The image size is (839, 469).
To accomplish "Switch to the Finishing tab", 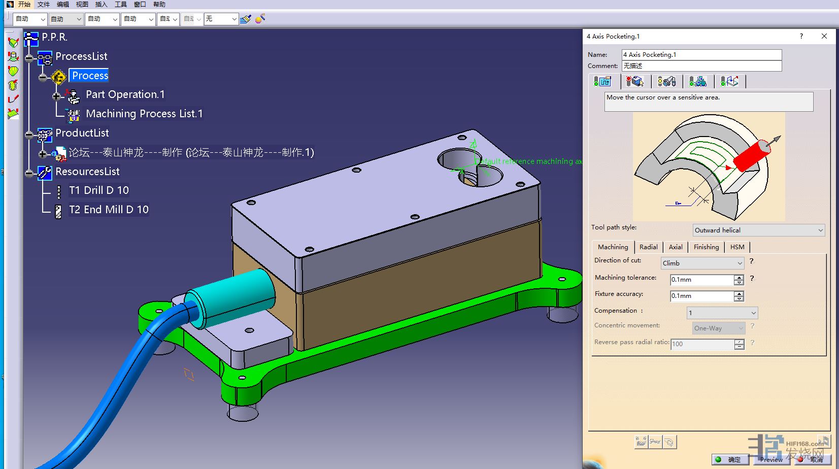I will (706, 247).
